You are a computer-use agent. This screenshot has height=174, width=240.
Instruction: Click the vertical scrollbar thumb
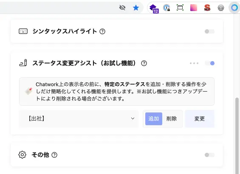click(x=237, y=135)
